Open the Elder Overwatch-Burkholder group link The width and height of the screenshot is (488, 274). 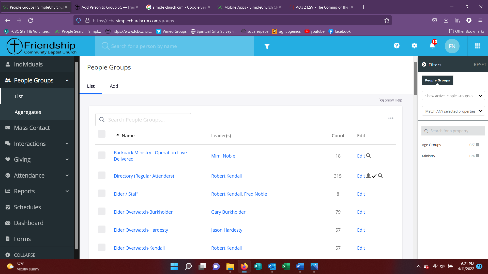(x=143, y=212)
